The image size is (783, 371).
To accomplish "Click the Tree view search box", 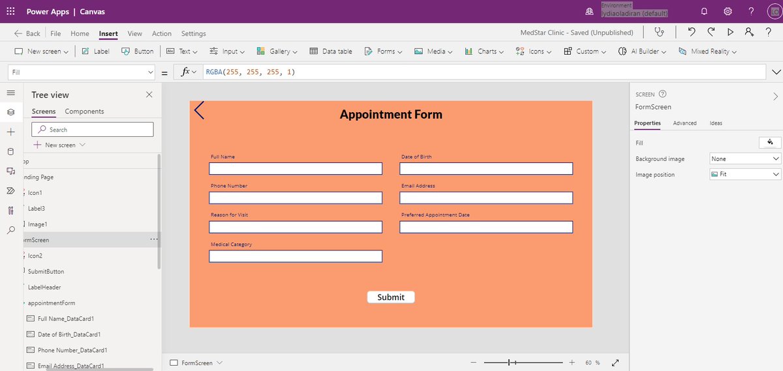I will tap(93, 129).
